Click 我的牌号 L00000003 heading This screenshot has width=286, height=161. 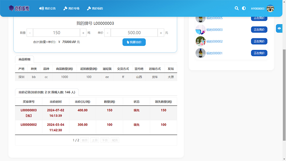point(95,23)
